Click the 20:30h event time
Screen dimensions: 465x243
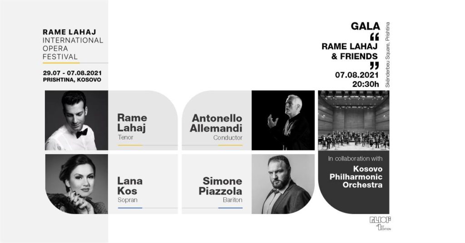pos(366,84)
